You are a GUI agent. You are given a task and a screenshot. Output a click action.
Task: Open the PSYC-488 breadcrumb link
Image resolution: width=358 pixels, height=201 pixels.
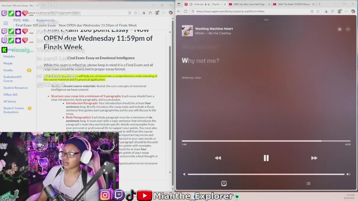(22, 20)
